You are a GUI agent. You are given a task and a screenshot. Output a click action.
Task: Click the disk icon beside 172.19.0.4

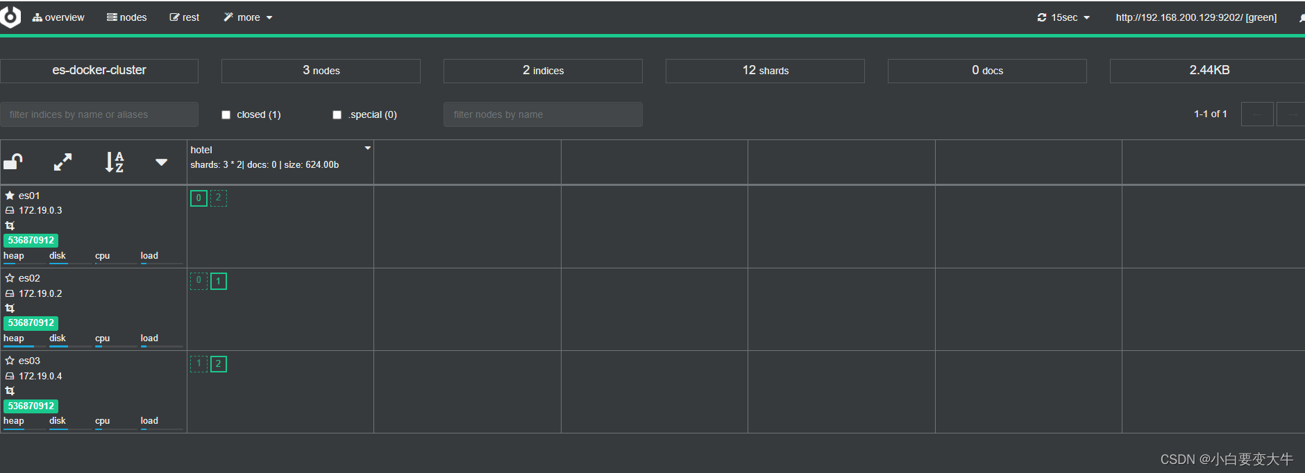10,376
